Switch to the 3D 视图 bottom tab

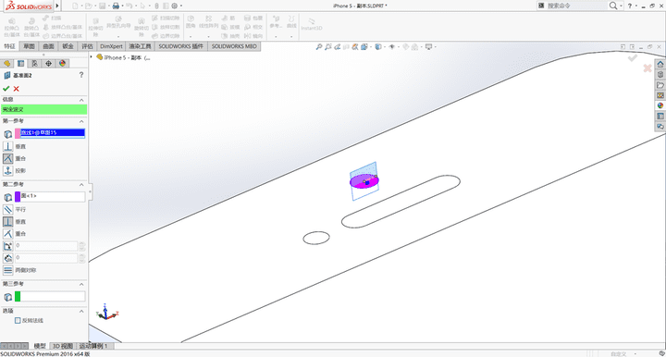(x=63, y=346)
